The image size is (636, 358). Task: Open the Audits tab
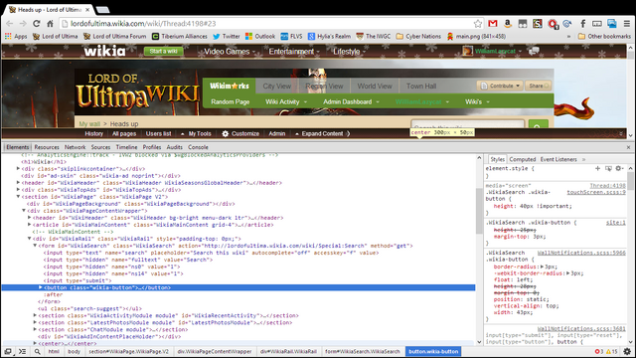[x=175, y=147]
